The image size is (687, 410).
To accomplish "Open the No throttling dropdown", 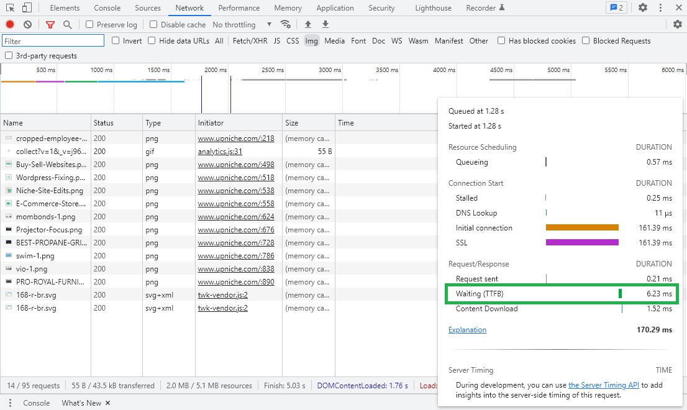I will (x=242, y=24).
